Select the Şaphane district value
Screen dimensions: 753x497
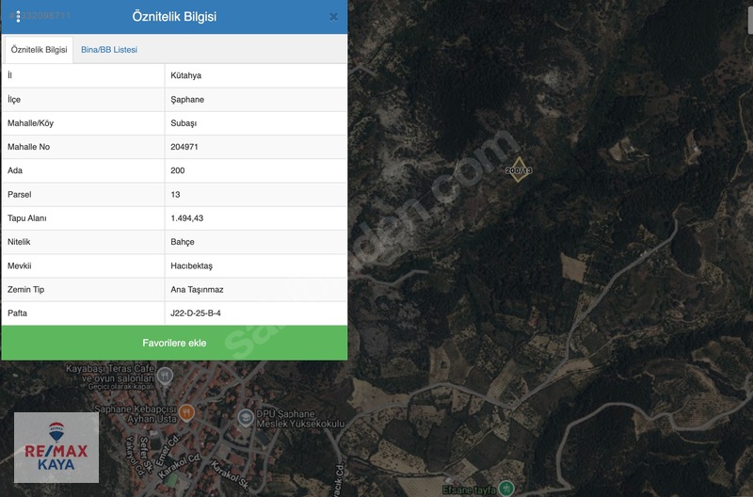tap(256, 100)
